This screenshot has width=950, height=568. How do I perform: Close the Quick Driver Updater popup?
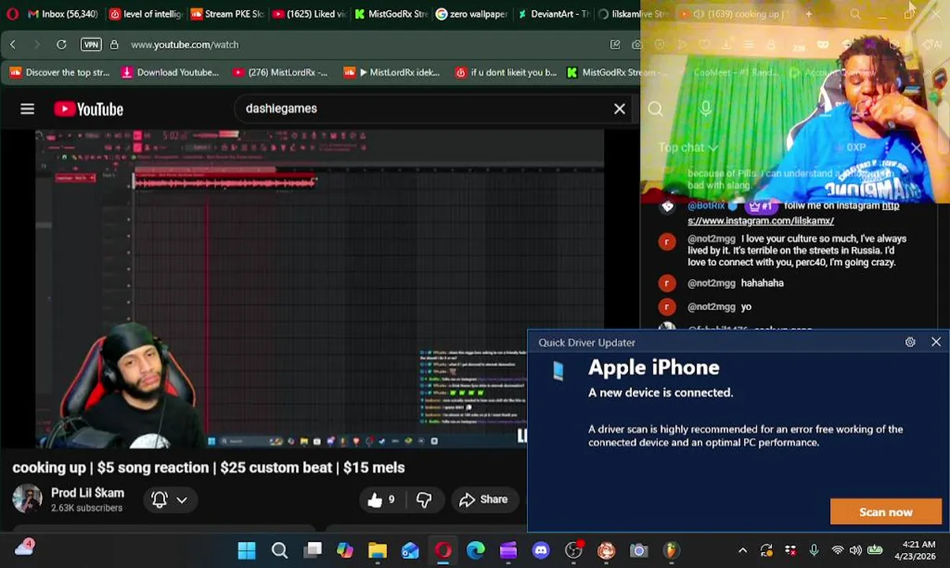pos(936,342)
